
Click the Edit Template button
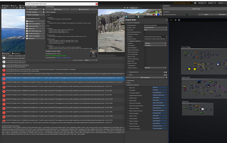coord(144,77)
